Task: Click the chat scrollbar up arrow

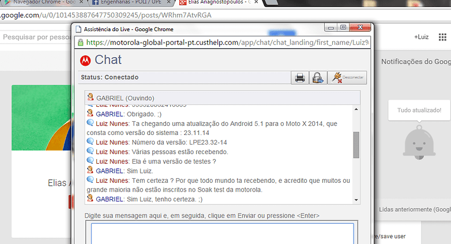Action: tap(356, 110)
